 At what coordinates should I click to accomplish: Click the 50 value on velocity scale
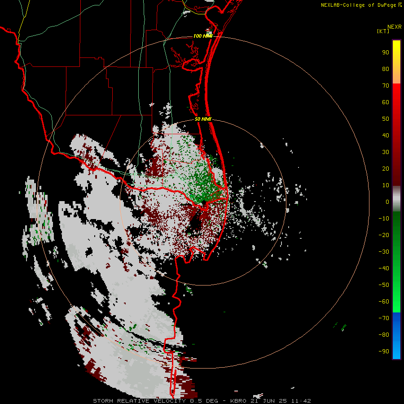[x=386, y=119]
